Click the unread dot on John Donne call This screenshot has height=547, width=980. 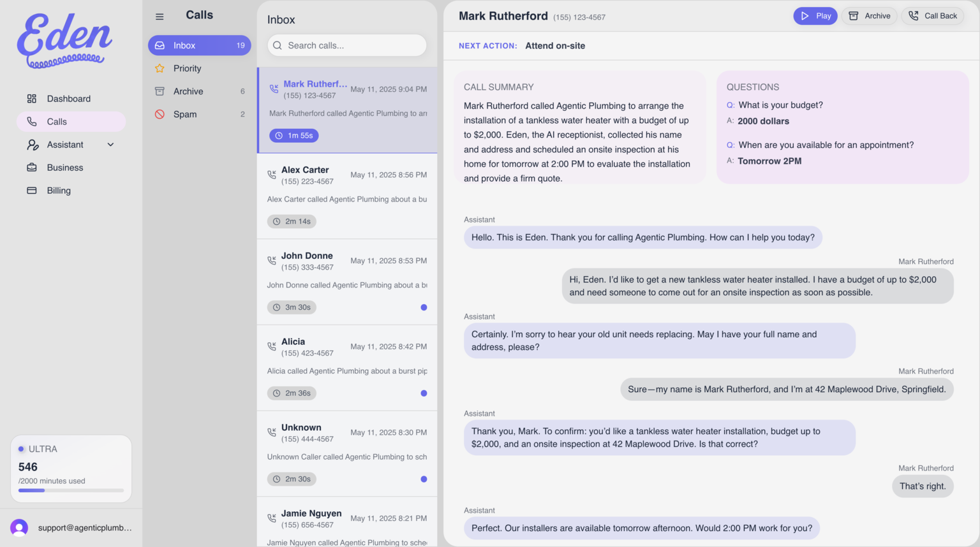(x=424, y=307)
